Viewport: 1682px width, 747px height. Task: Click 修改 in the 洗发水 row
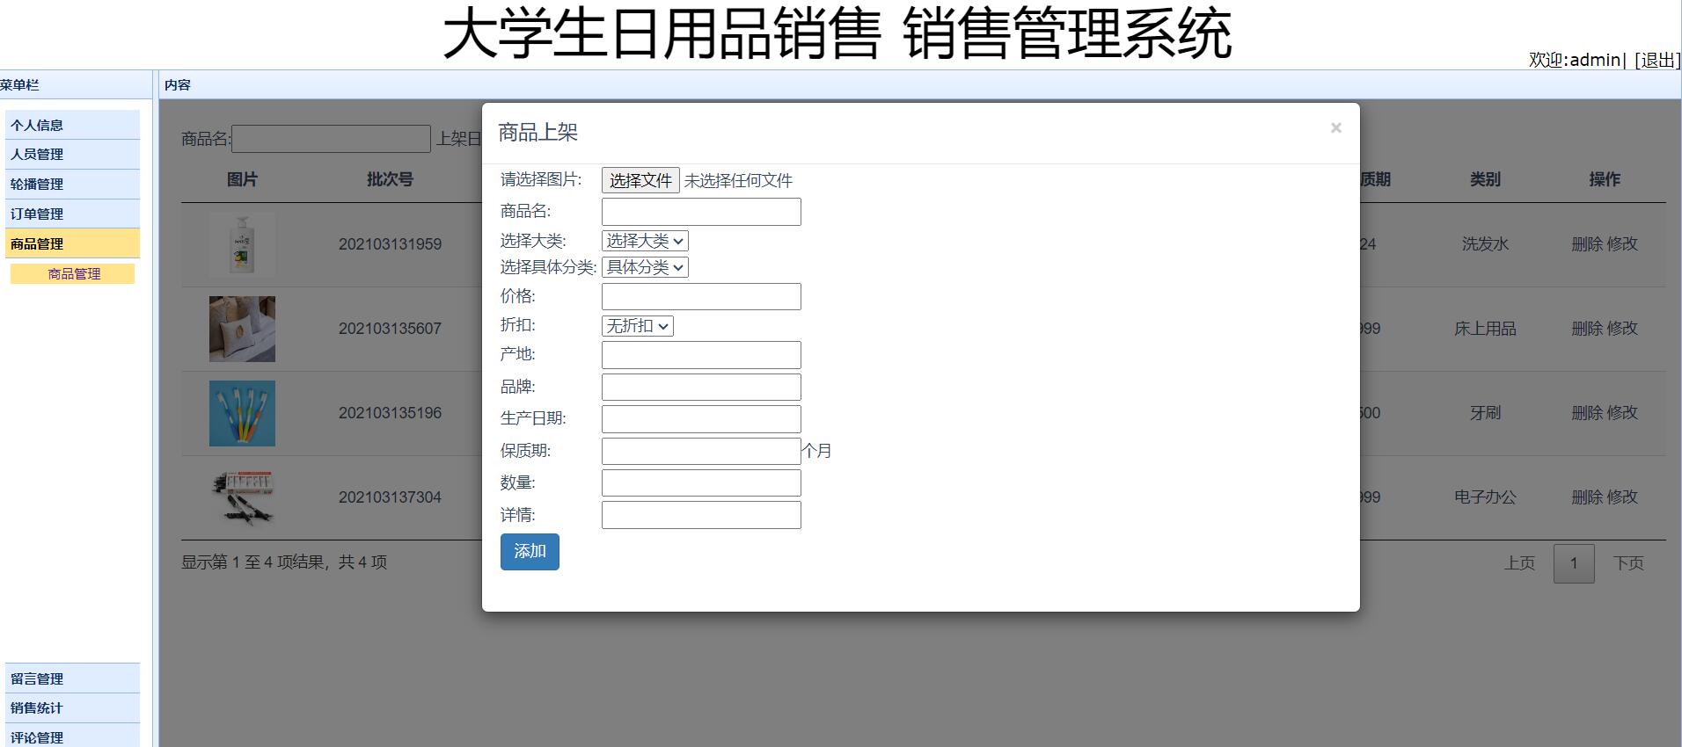(1622, 244)
